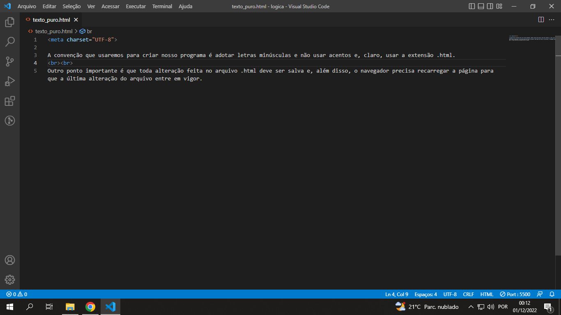The image size is (561, 315).
Task: Click texto_puro.html in the breadcrumb
Action: click(54, 31)
